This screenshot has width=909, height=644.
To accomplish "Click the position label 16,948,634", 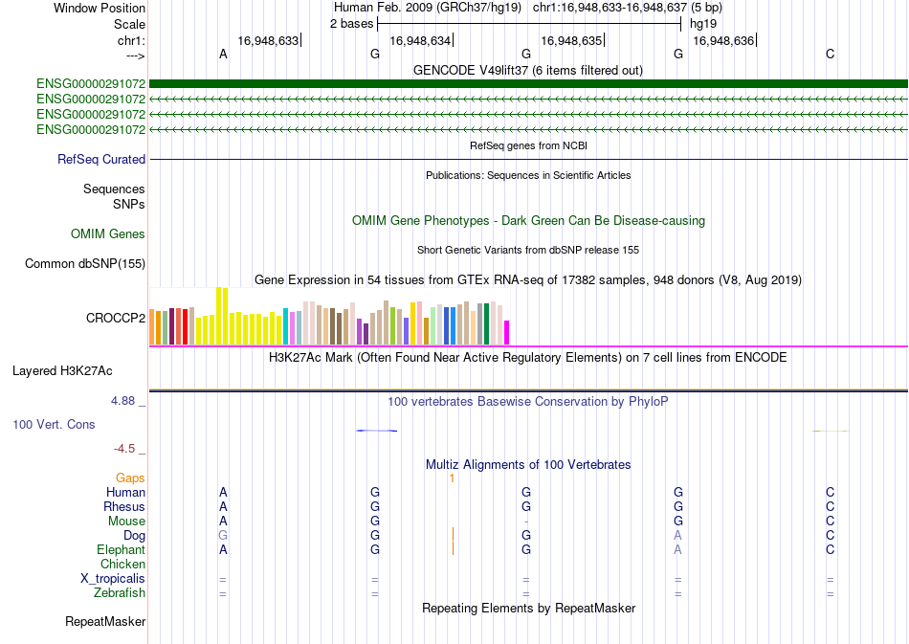I will pos(420,40).
